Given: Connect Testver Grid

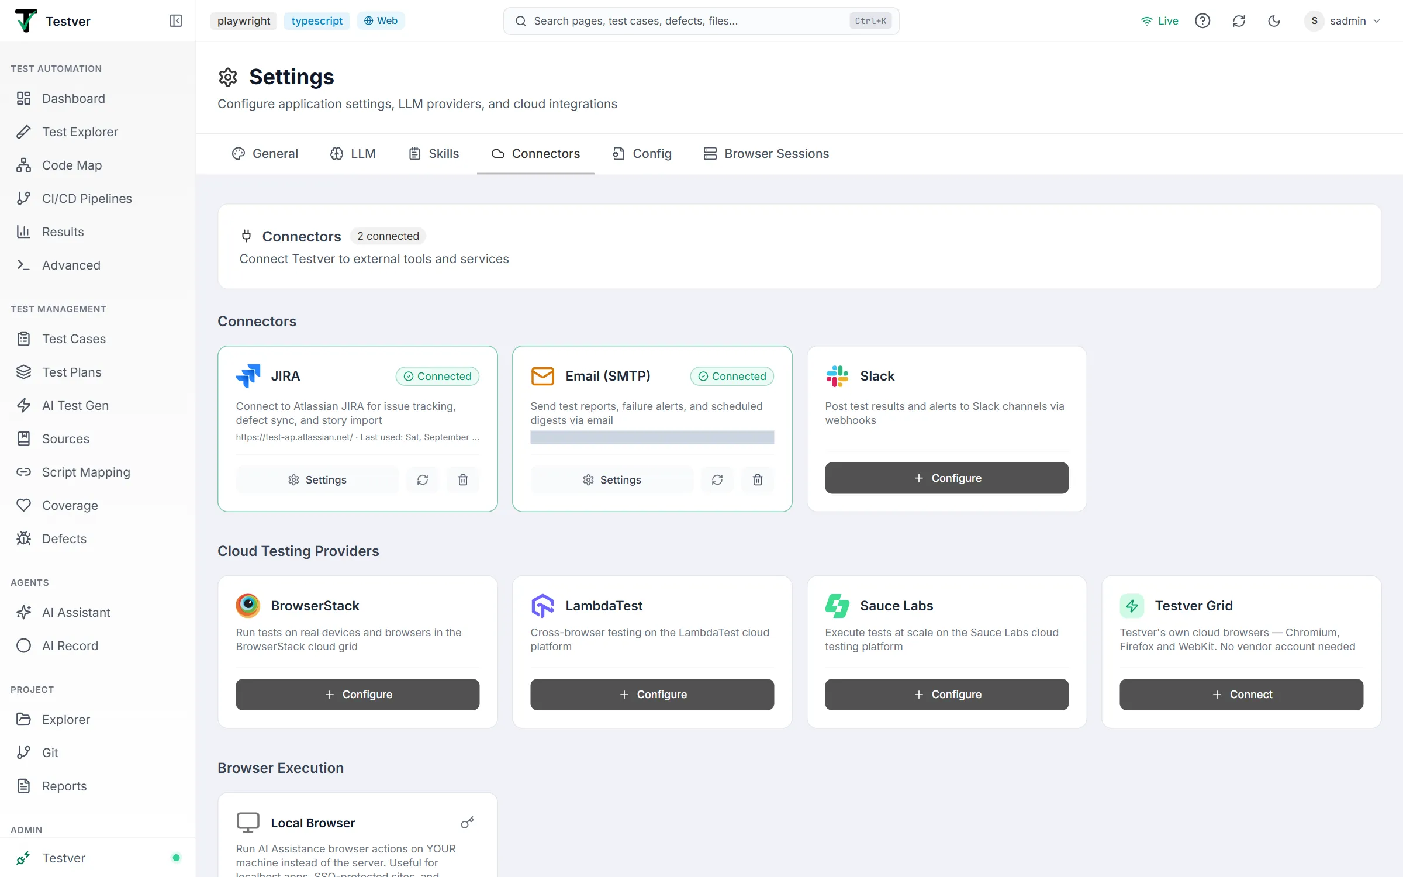Looking at the screenshot, I should [x=1241, y=695].
